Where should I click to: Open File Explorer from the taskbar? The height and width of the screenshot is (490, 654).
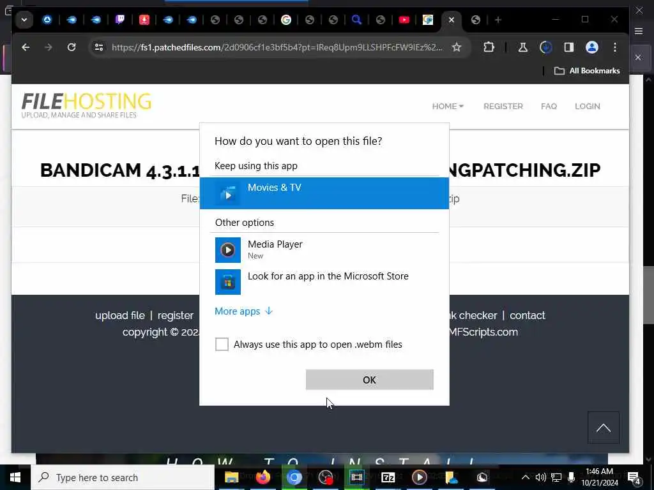[x=231, y=477]
